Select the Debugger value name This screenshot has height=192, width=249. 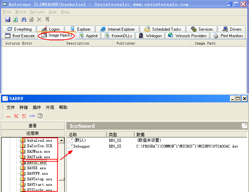82,146
